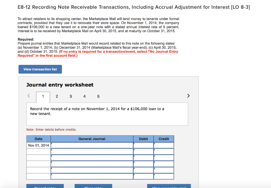Open the account dropdown triangle in first journal row
271x188 pixels.
coord(52,144)
